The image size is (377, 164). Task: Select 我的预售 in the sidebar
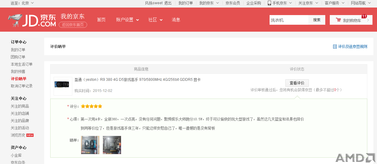18,71
